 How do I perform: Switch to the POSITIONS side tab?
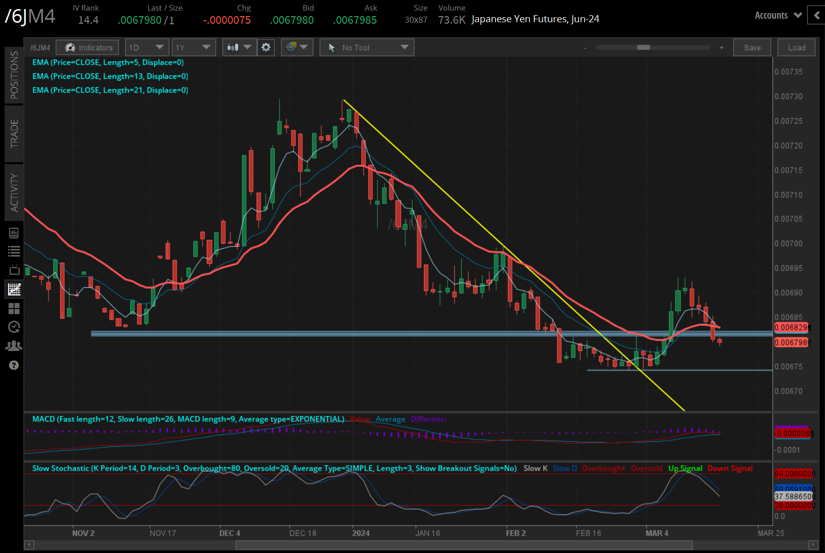pyautogui.click(x=14, y=75)
